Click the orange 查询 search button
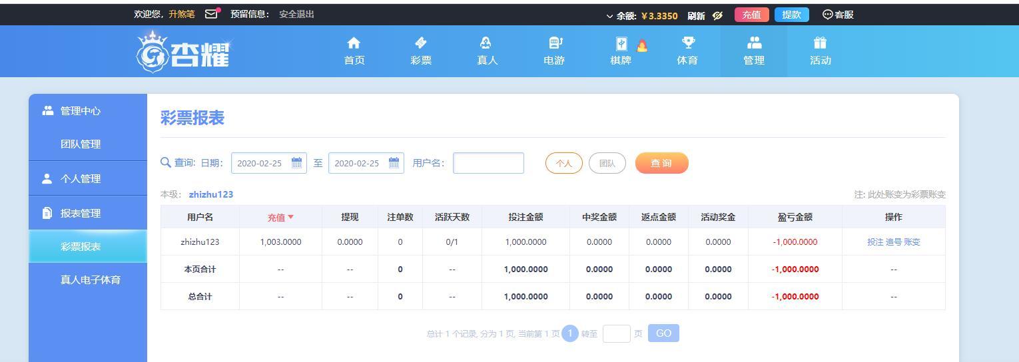Screen dimensions: 1019x362 click(661, 163)
